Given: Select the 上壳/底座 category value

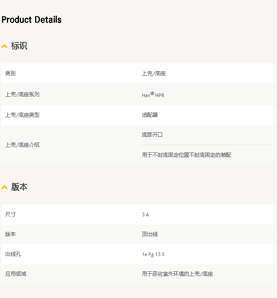Looking at the screenshot, I should (x=154, y=73).
